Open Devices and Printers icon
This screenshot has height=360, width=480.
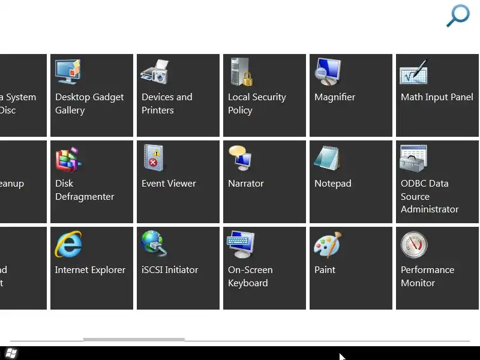point(155,72)
